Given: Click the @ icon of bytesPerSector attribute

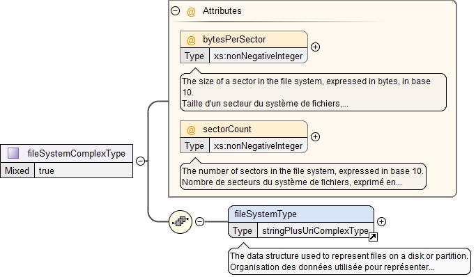Looking at the screenshot, I should coord(191,40).
